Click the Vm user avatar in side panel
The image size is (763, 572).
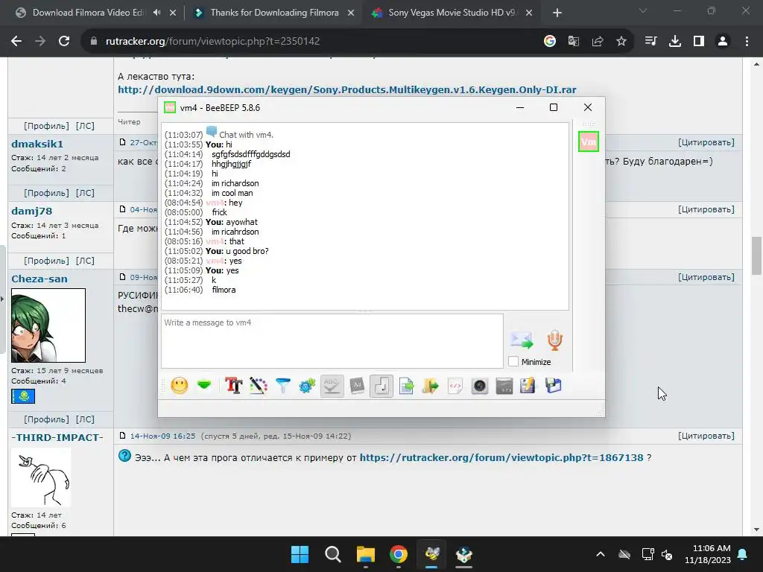[589, 142]
